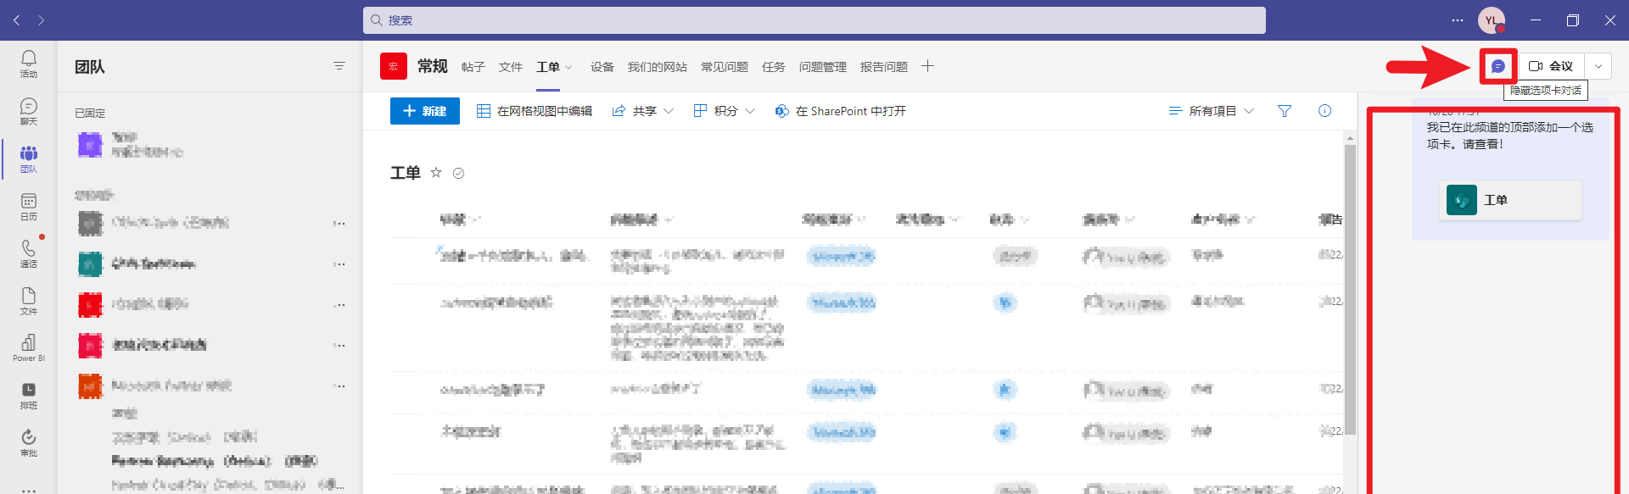The height and width of the screenshot is (494, 1629).
Task: Toggle the teams list filter icon
Action: pyautogui.click(x=339, y=66)
